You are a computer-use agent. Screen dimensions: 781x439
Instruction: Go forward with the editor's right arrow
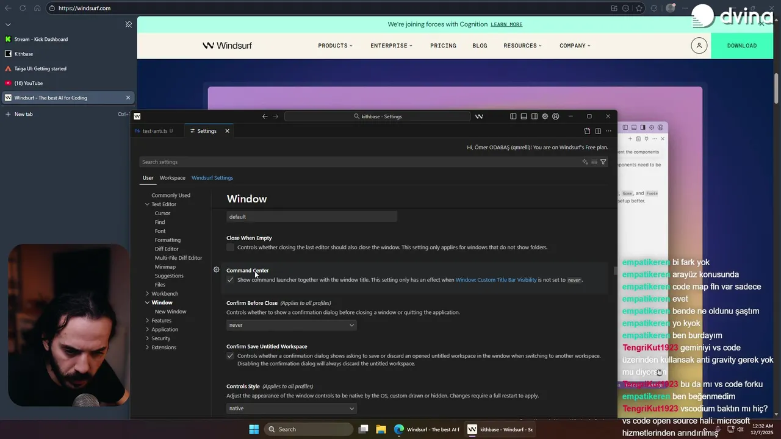(276, 116)
